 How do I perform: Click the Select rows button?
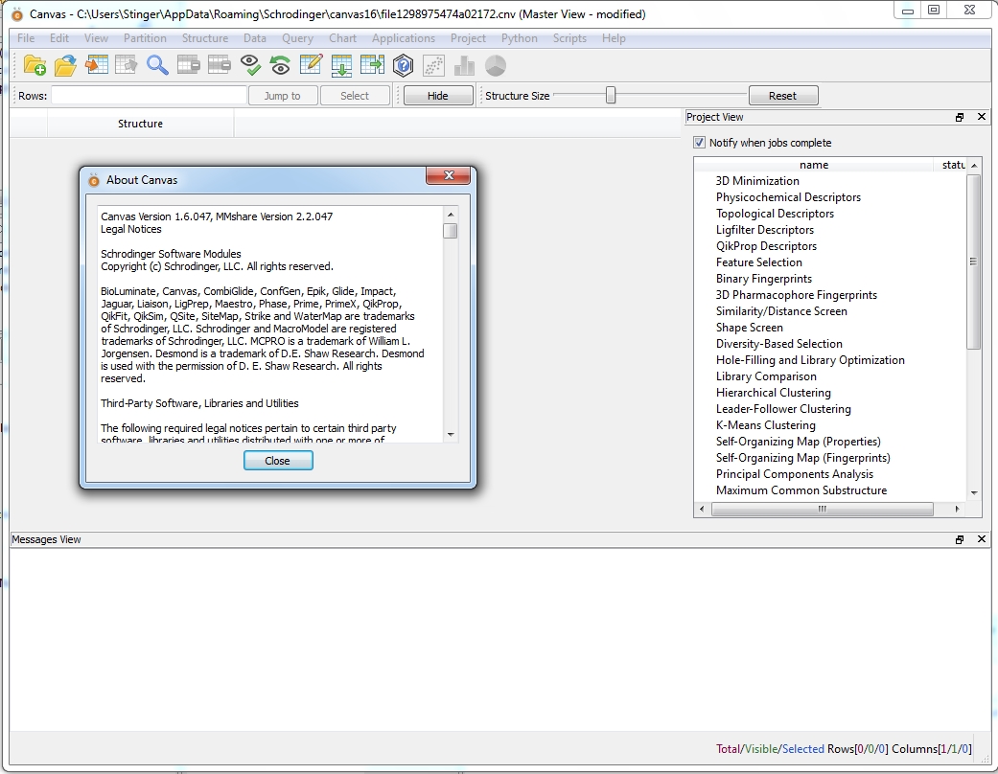[355, 96]
